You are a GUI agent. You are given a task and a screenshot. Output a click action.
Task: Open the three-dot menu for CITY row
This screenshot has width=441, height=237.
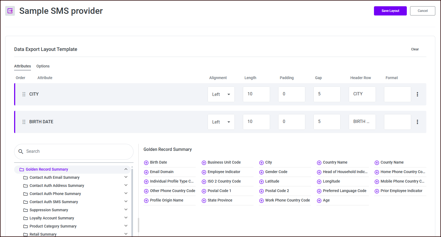(417, 94)
